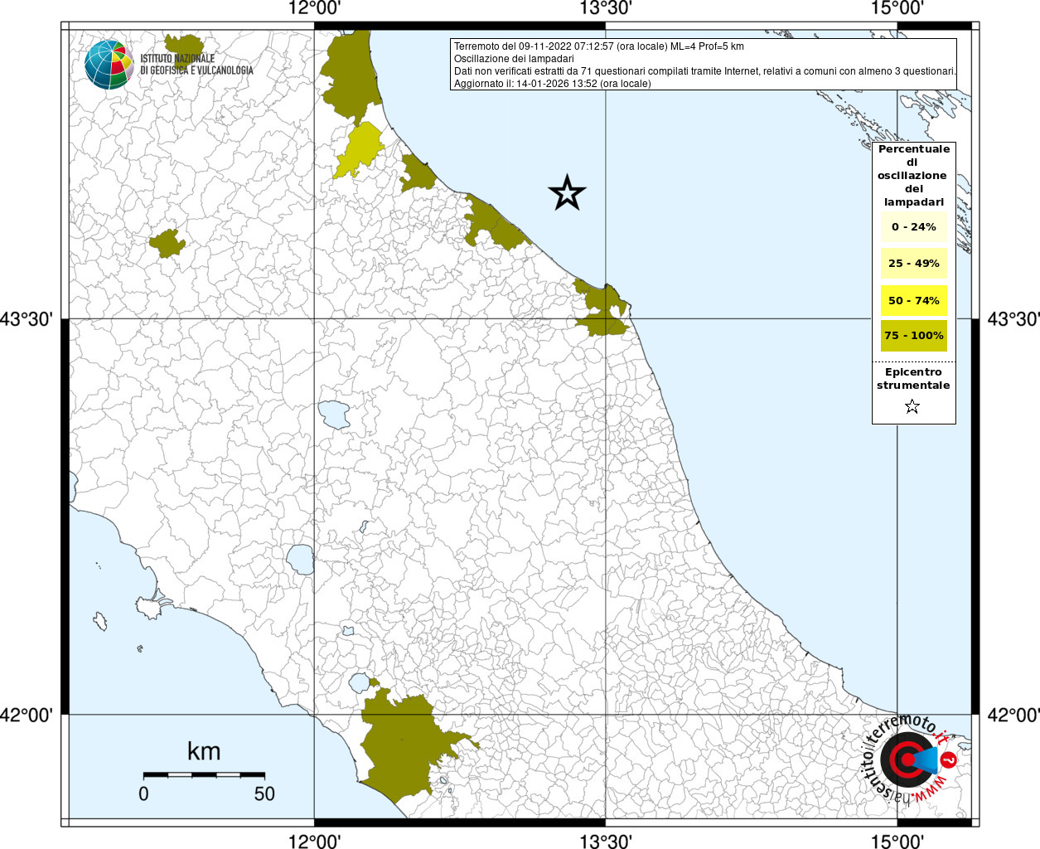Click the INGV globe logo
This screenshot has height=849, width=1040.
click(x=109, y=65)
